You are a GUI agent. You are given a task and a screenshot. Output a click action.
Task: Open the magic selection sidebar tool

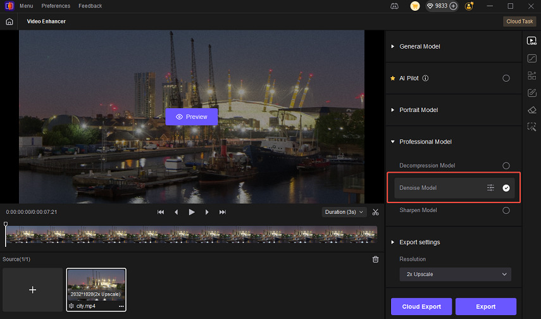[x=532, y=127]
